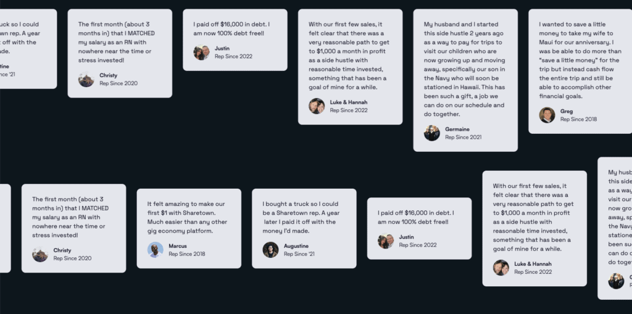Click Christy's avatar in the top row
The width and height of the screenshot is (632, 314).
86,80
